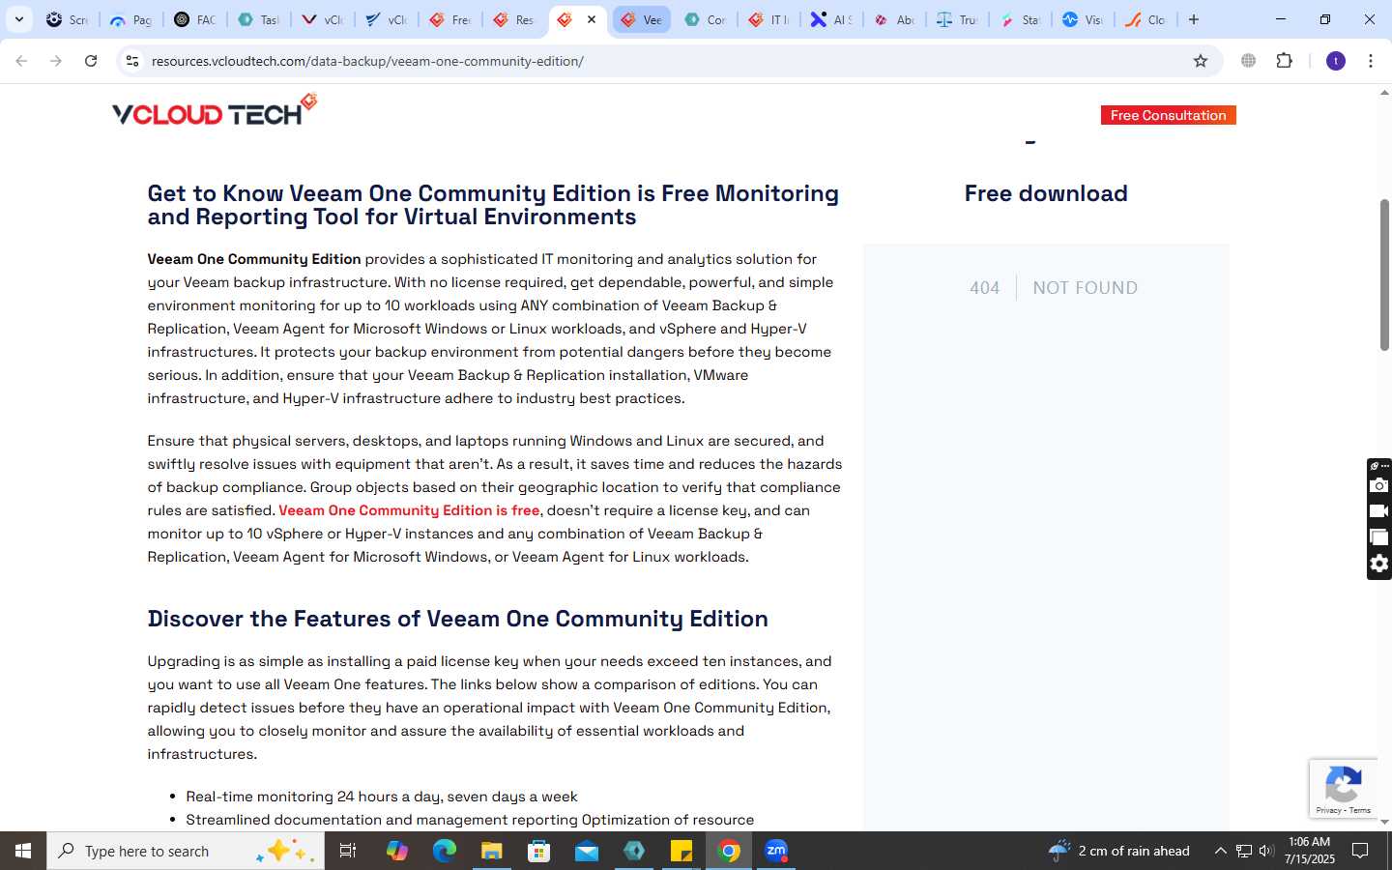Click the scrollbar down arrow
This screenshot has width=1392, height=870.
(1384, 823)
